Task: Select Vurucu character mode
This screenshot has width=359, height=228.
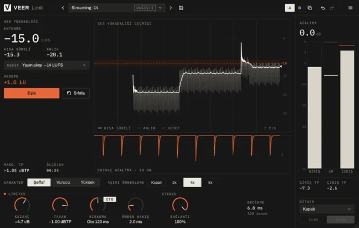Action: point(63,182)
